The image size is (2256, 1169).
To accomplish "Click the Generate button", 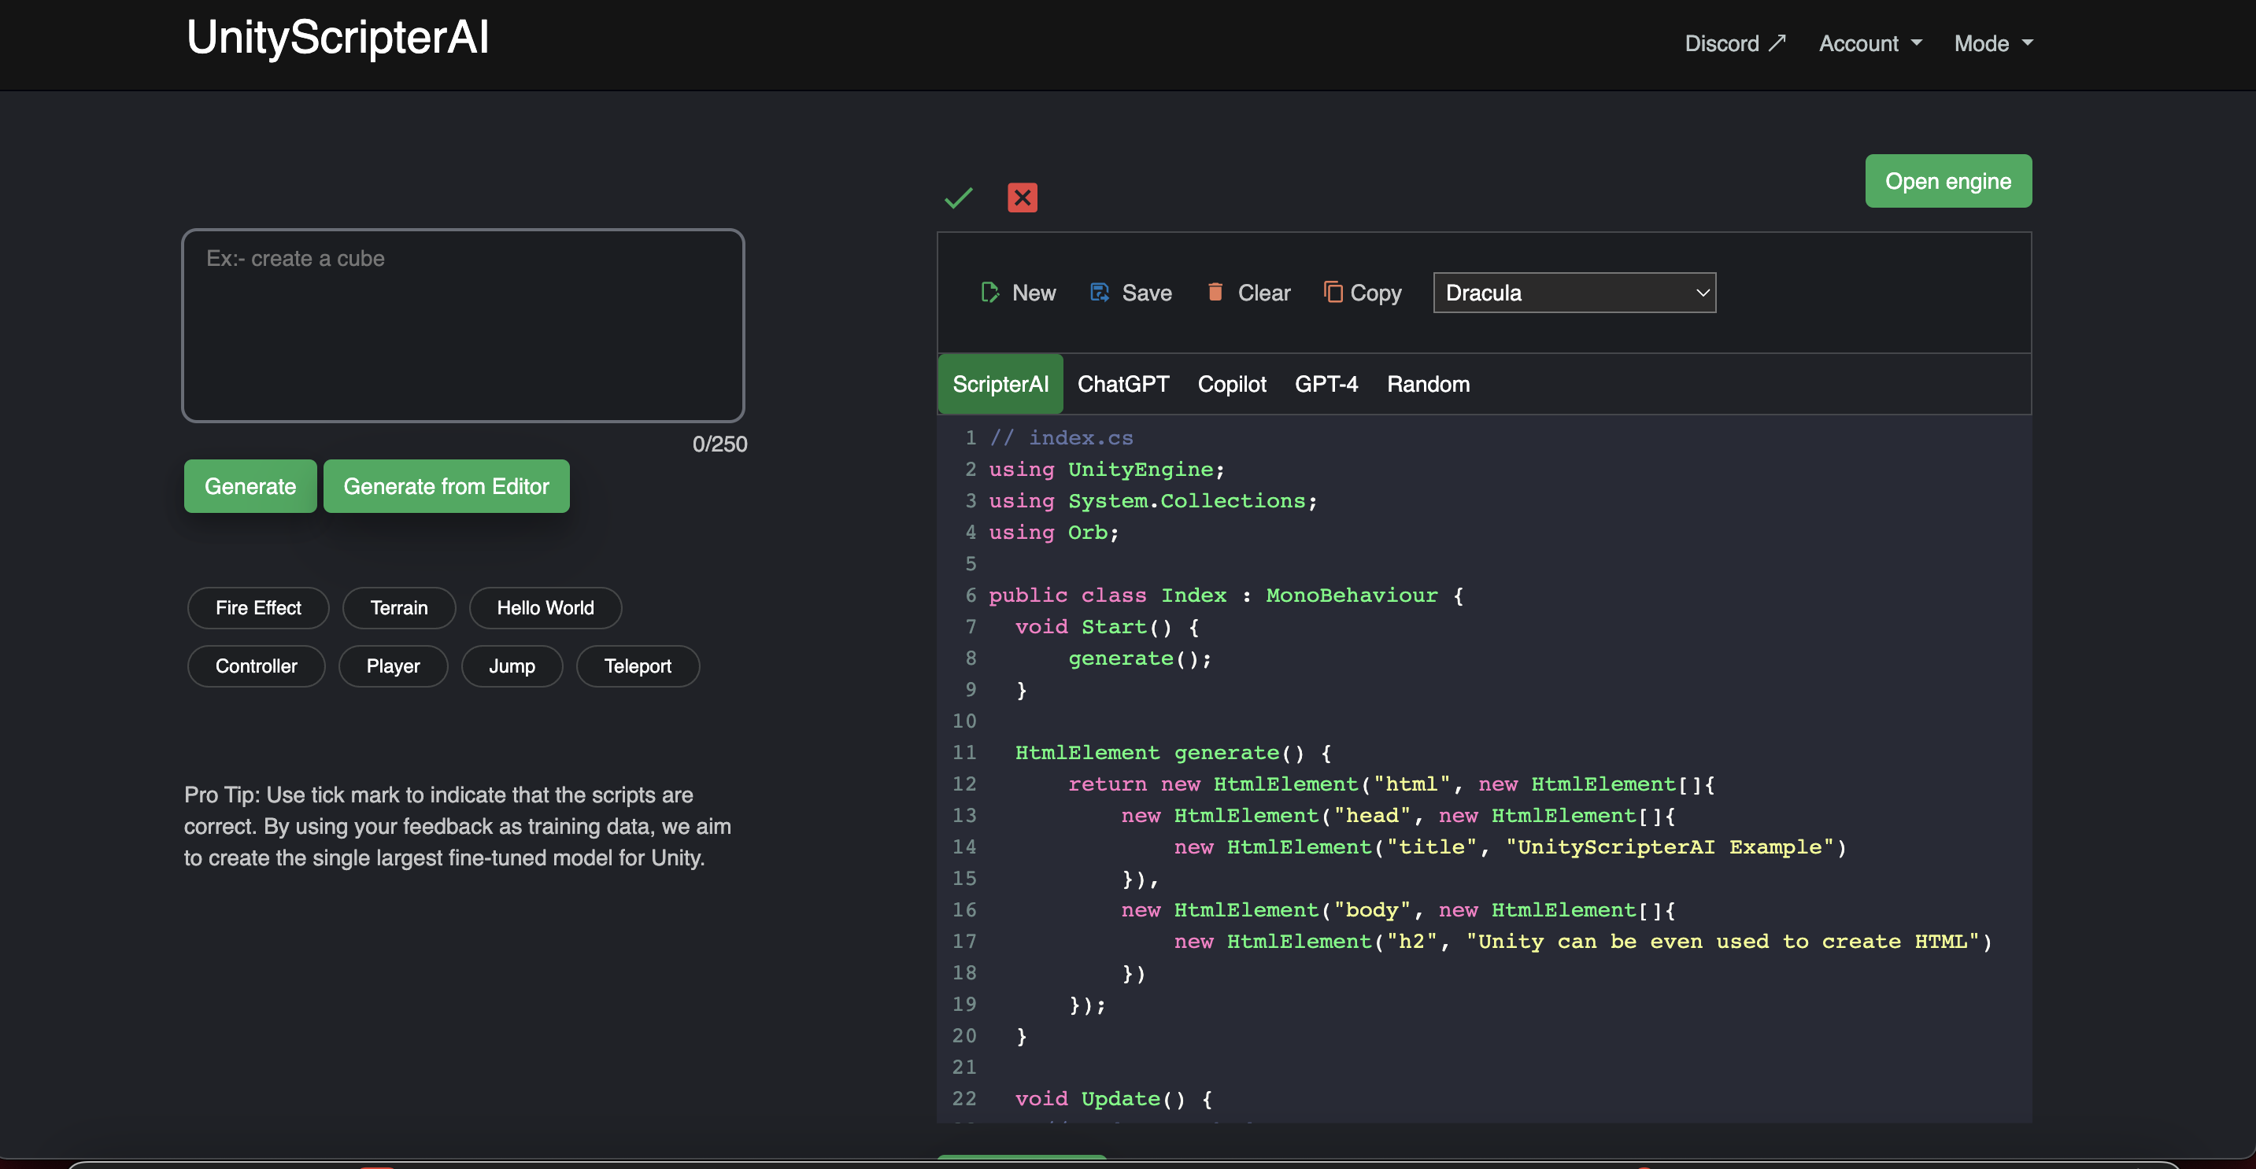I will click(x=250, y=485).
